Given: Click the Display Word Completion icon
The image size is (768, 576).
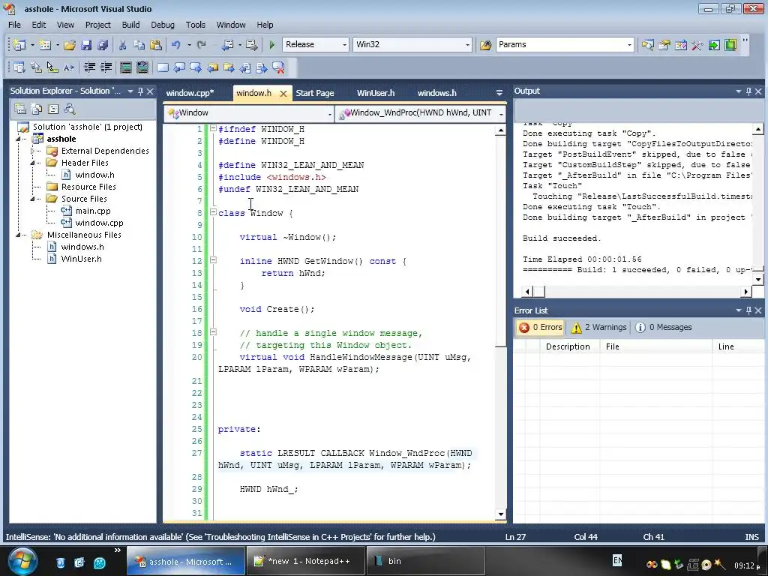Looking at the screenshot, I should pos(68,67).
